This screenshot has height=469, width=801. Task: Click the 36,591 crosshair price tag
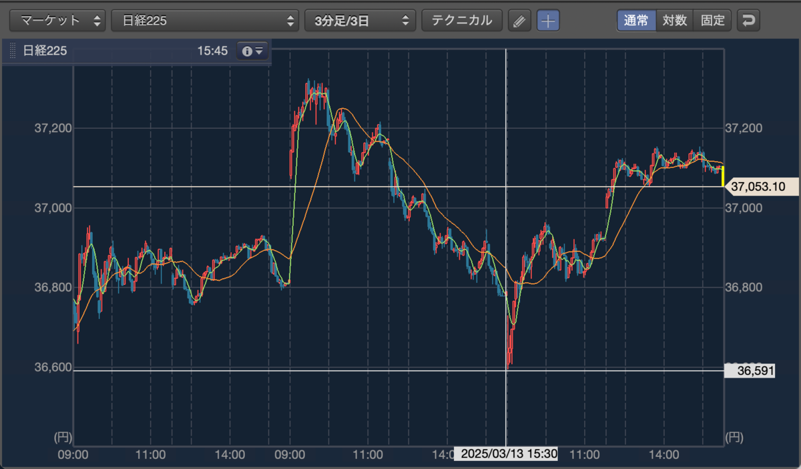[750, 370]
